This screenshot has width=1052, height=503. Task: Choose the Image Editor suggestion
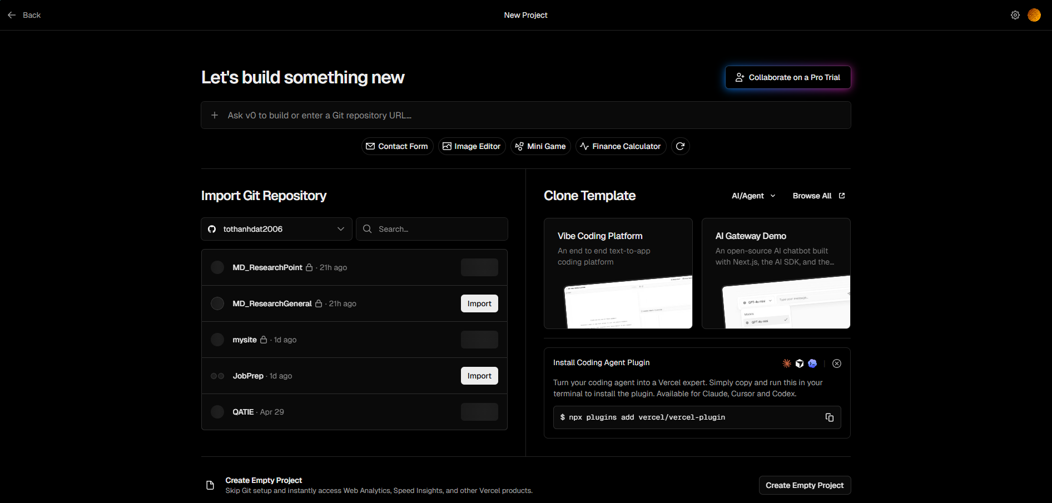(472, 146)
